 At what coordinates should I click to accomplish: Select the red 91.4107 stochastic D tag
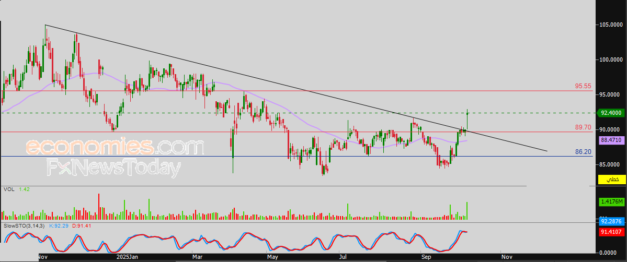click(611, 231)
